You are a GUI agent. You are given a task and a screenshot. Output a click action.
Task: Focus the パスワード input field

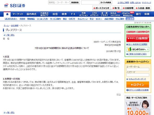tap(138, 75)
